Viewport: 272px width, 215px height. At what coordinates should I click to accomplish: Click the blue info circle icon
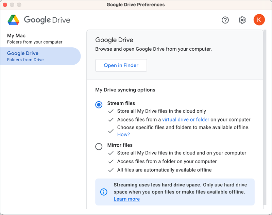pyautogui.click(x=104, y=192)
